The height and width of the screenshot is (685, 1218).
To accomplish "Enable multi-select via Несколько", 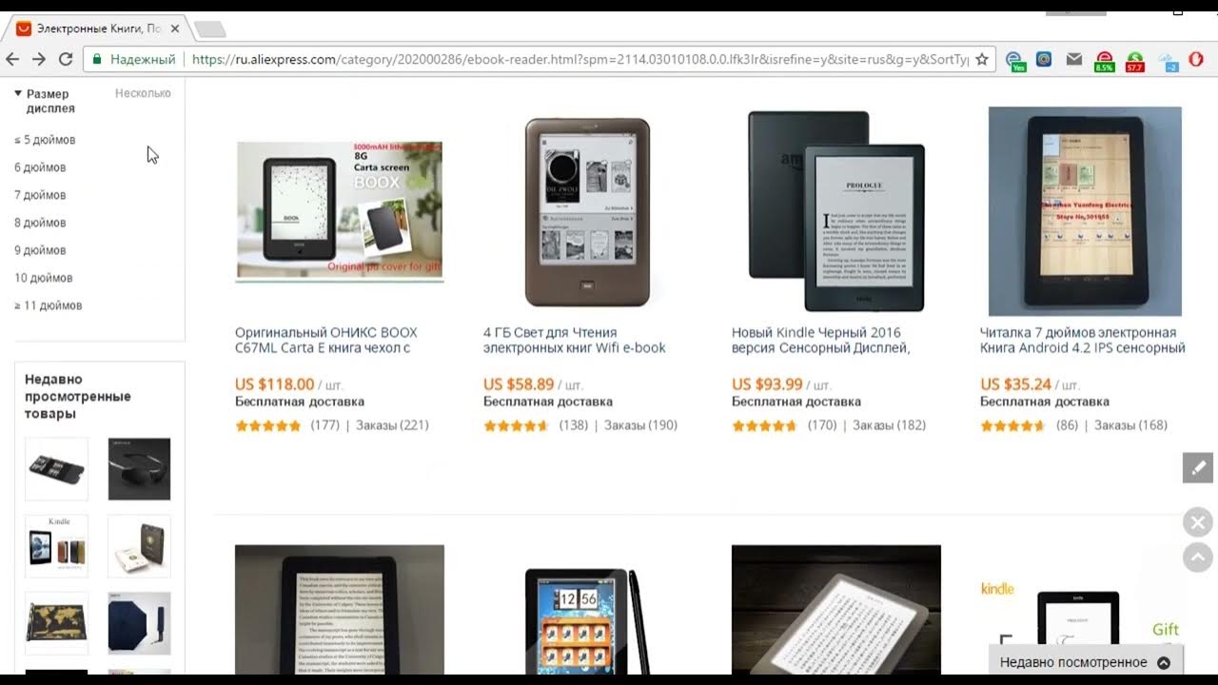I will [143, 93].
